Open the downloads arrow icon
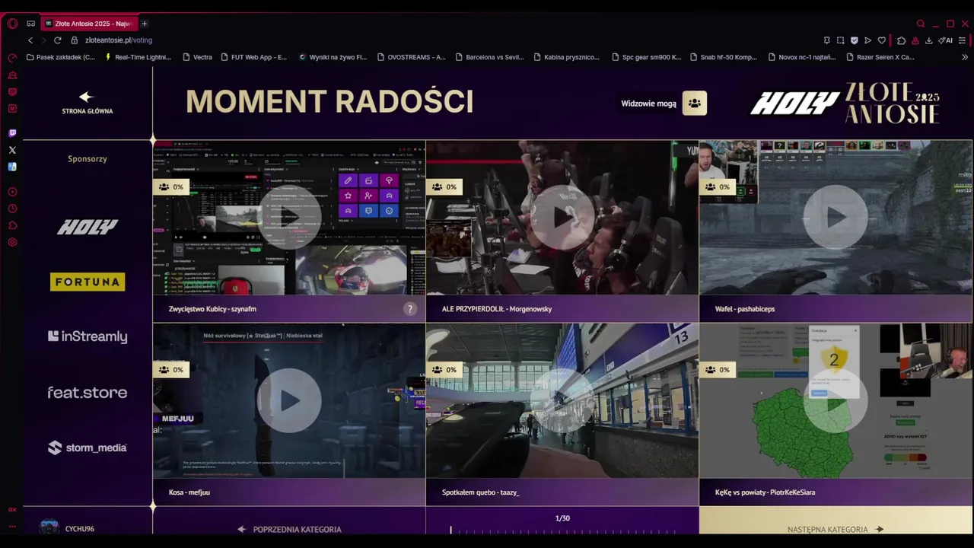The image size is (974, 548). 929,40
